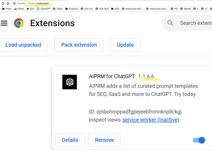This screenshot has height=150, width=212.
Task: Open the ChatGPT bookmark
Action: (43, 9)
